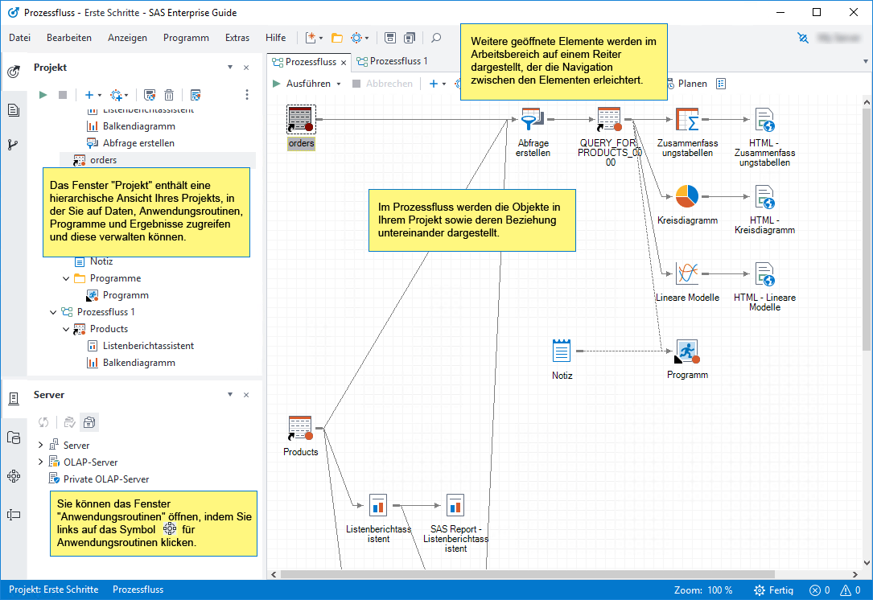The height and width of the screenshot is (600, 873).
Task: Click the Fertig status in status bar
Action: (x=773, y=590)
